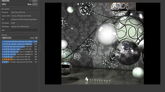Click the Details plus button in Ranking
This screenshot has width=165, height=92.
tap(36, 38)
